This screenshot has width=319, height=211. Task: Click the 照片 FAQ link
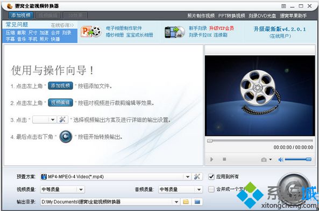click(44, 39)
